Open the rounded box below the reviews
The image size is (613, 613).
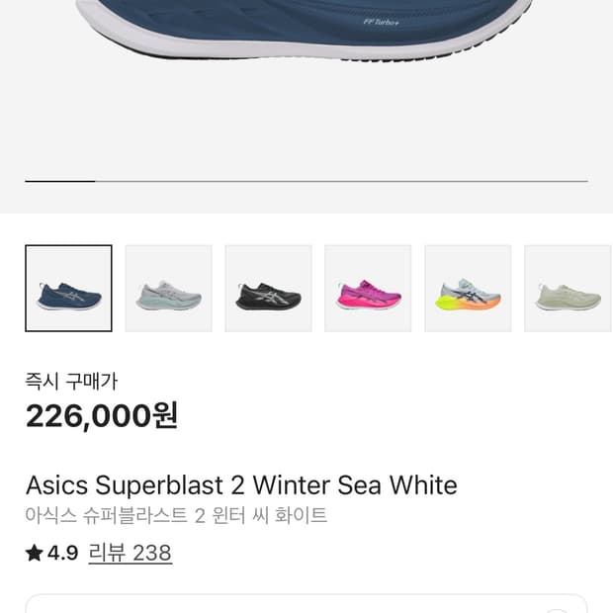click(306, 604)
